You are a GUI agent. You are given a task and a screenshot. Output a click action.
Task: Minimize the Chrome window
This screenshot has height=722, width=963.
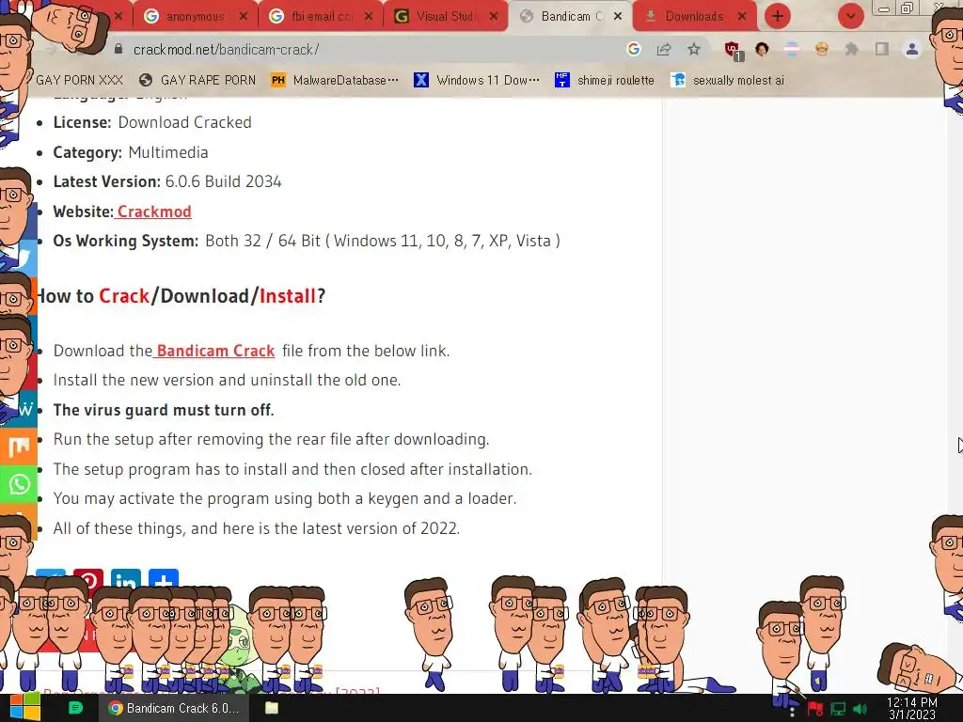coord(884,8)
